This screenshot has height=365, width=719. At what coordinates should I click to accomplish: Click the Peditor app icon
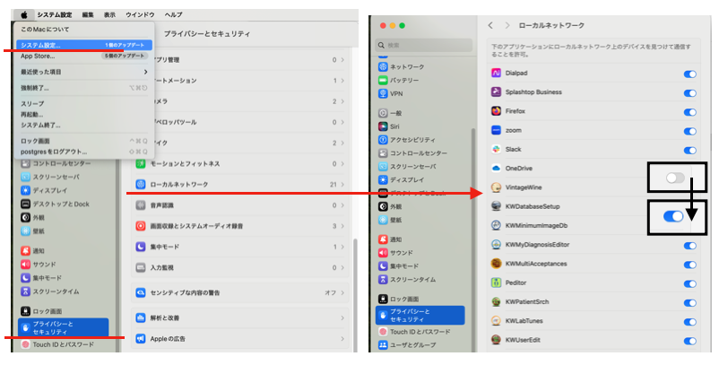(496, 282)
